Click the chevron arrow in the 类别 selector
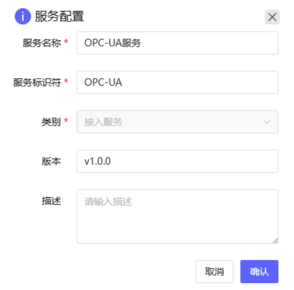 click(267, 122)
